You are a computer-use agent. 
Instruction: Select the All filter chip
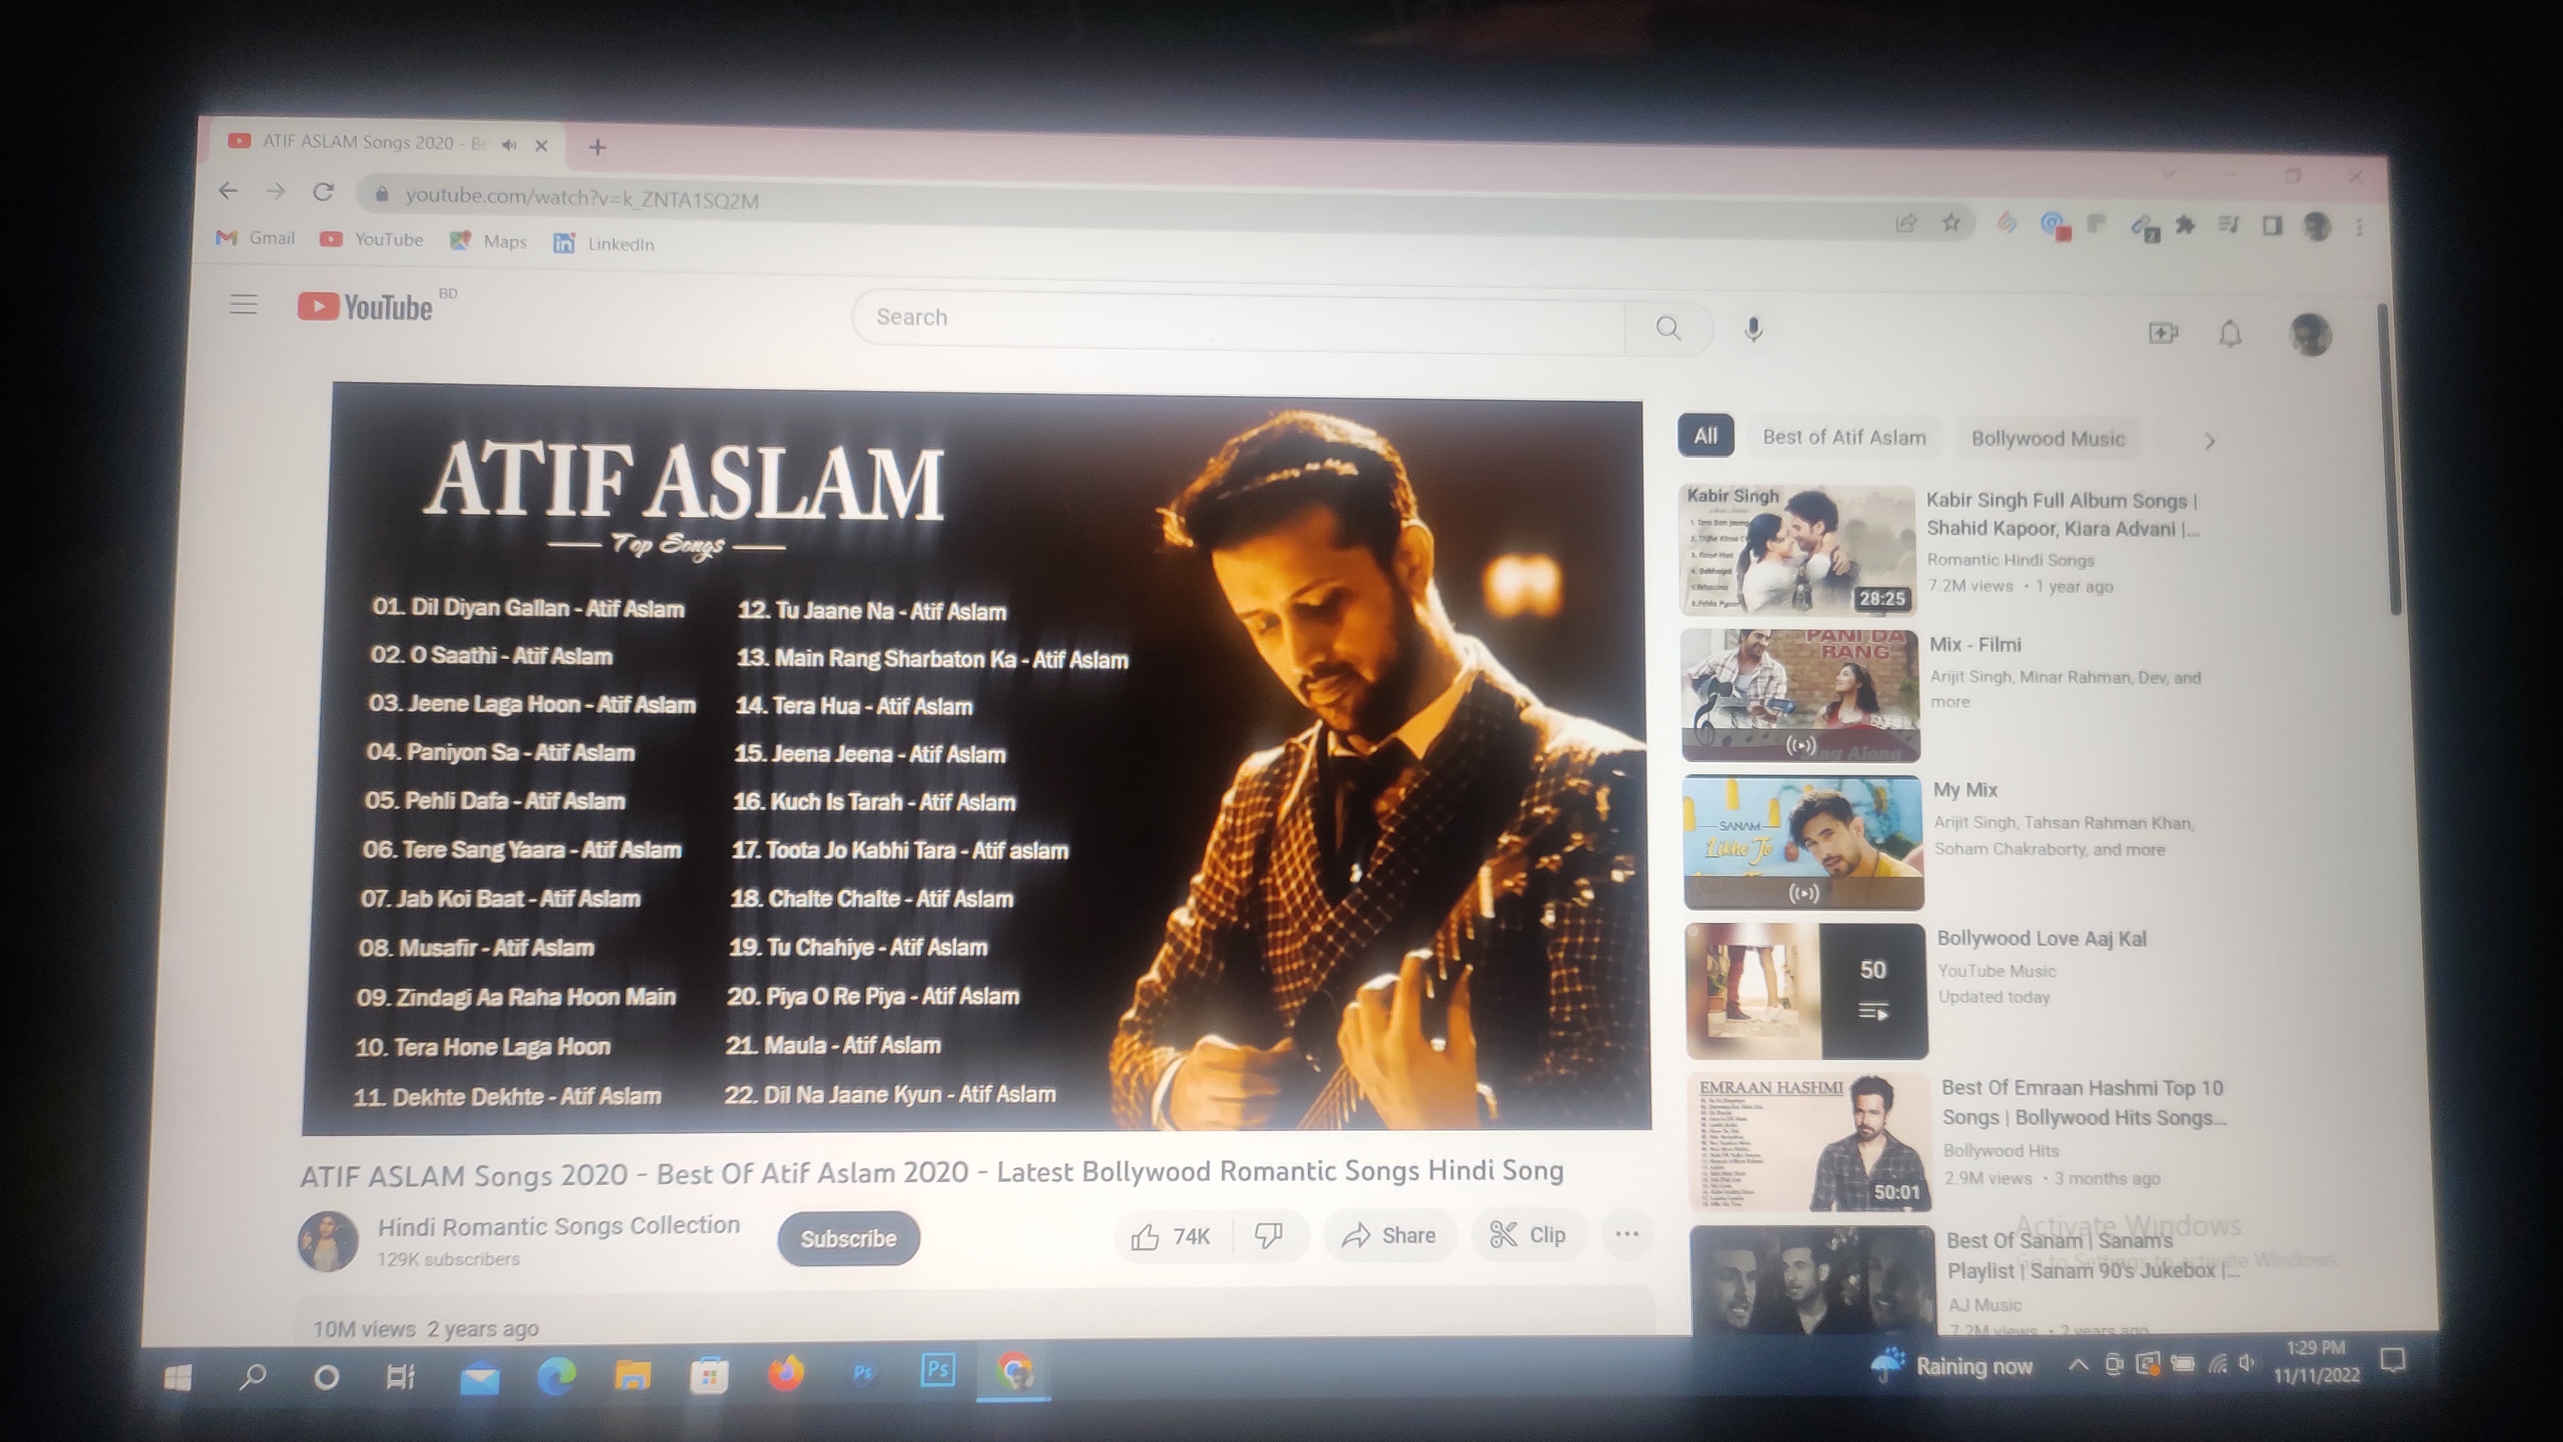tap(1705, 436)
